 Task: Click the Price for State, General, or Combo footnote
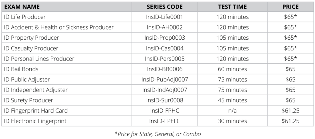tap(157, 134)
